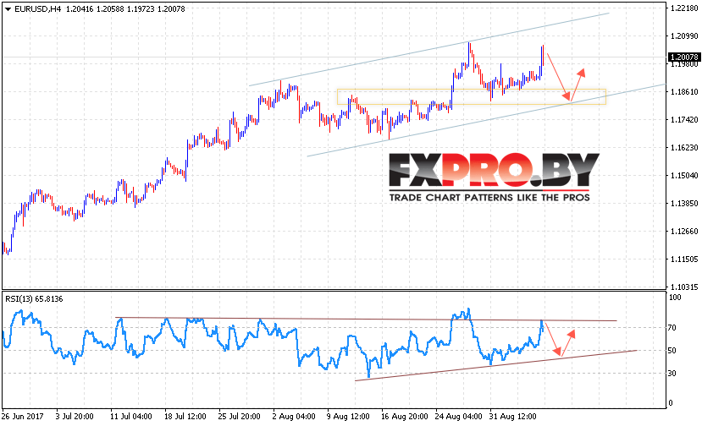The width and height of the screenshot is (702, 426).
Task: Select the price axis value 1.18610
Action: tap(684, 91)
